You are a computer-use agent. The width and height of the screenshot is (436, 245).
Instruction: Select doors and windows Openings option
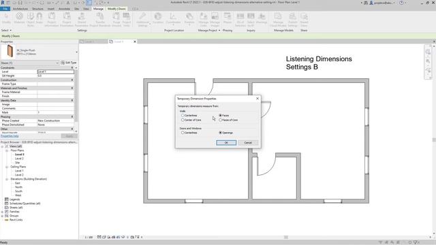[x=220, y=133]
